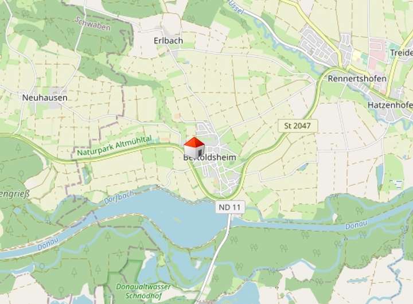Select the Hatzenhofen place label
The width and height of the screenshot is (413, 304).
click(x=390, y=105)
